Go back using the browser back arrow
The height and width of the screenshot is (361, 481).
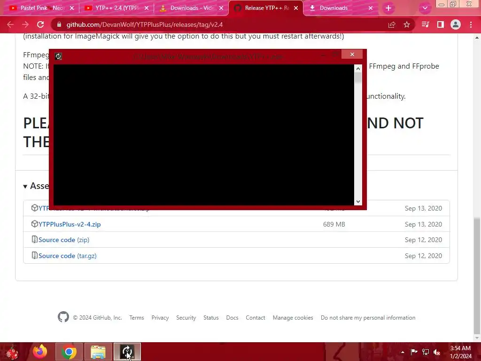click(10, 24)
